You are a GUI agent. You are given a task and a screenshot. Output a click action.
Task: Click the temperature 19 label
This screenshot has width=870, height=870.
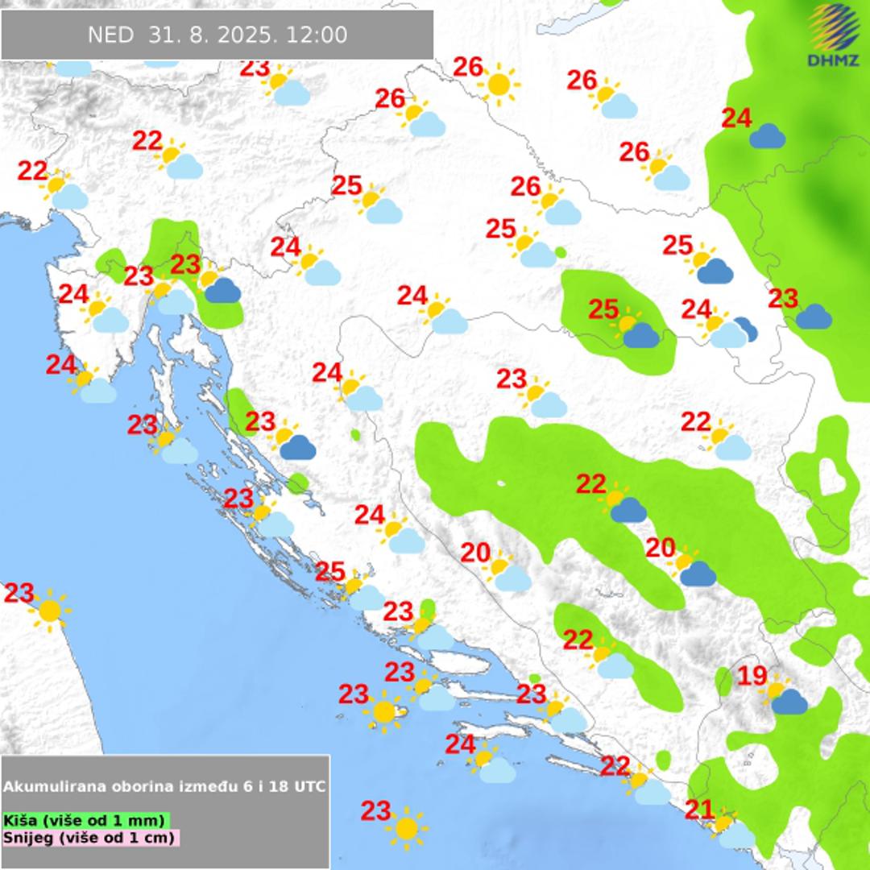[752, 677]
